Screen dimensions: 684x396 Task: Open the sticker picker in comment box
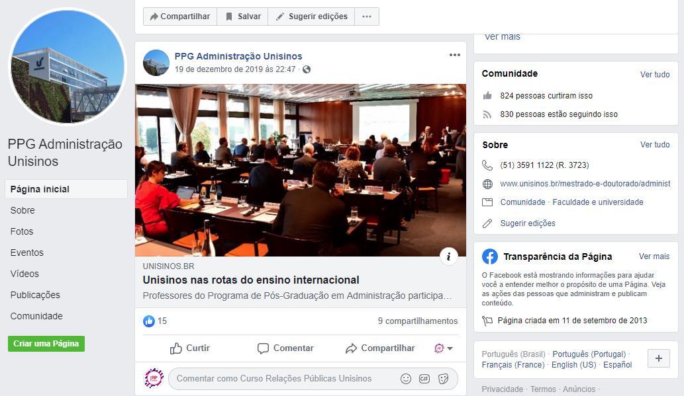click(443, 379)
